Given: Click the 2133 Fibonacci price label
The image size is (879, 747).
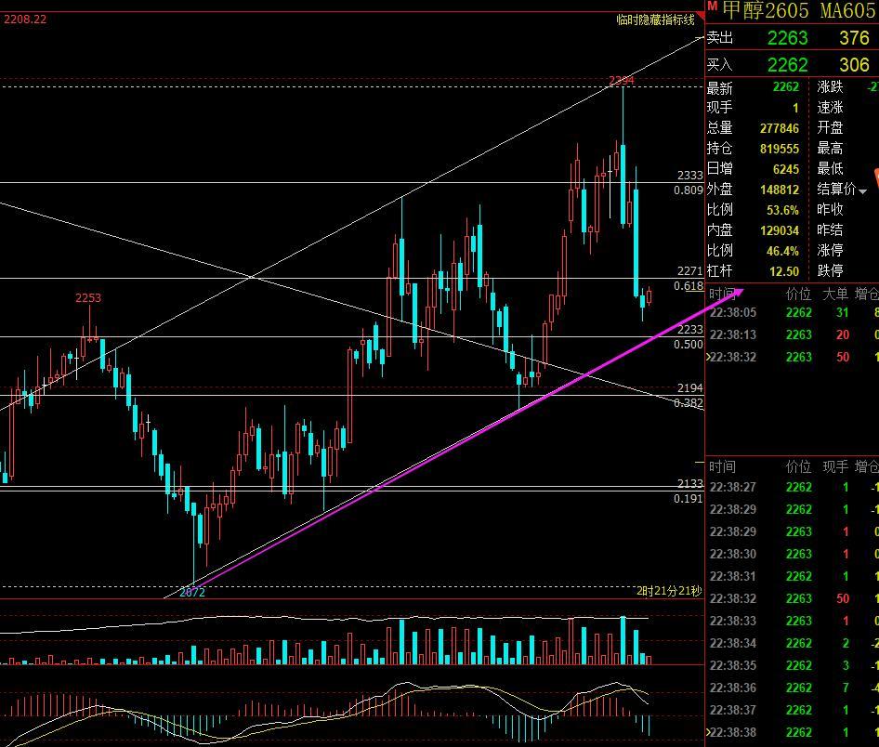Looking at the screenshot, I should pyautogui.click(x=689, y=484).
